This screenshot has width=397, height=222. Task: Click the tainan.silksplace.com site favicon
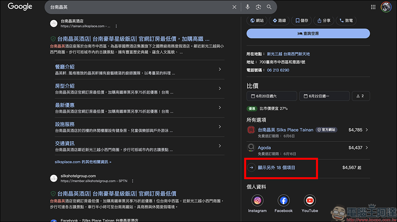pos(54,23)
